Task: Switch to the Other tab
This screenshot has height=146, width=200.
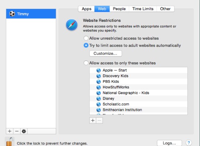Action: point(165,9)
